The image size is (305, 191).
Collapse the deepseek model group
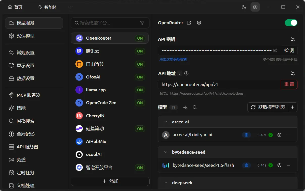(166, 182)
